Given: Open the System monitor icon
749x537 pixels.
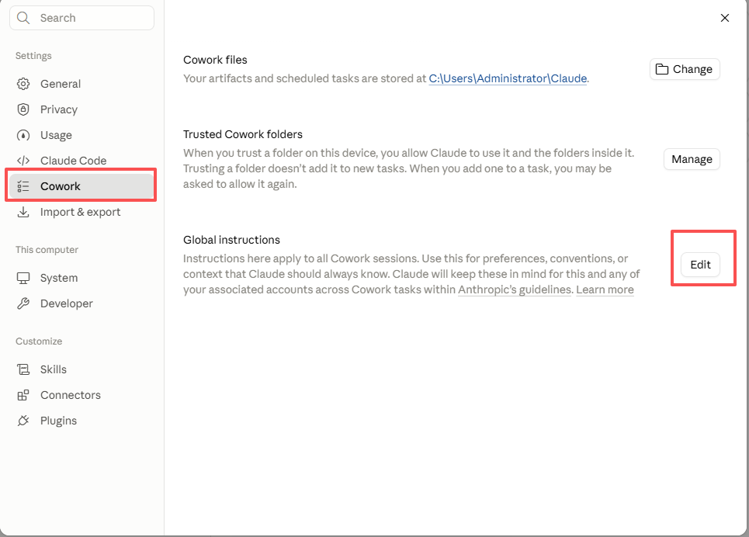Looking at the screenshot, I should (23, 278).
